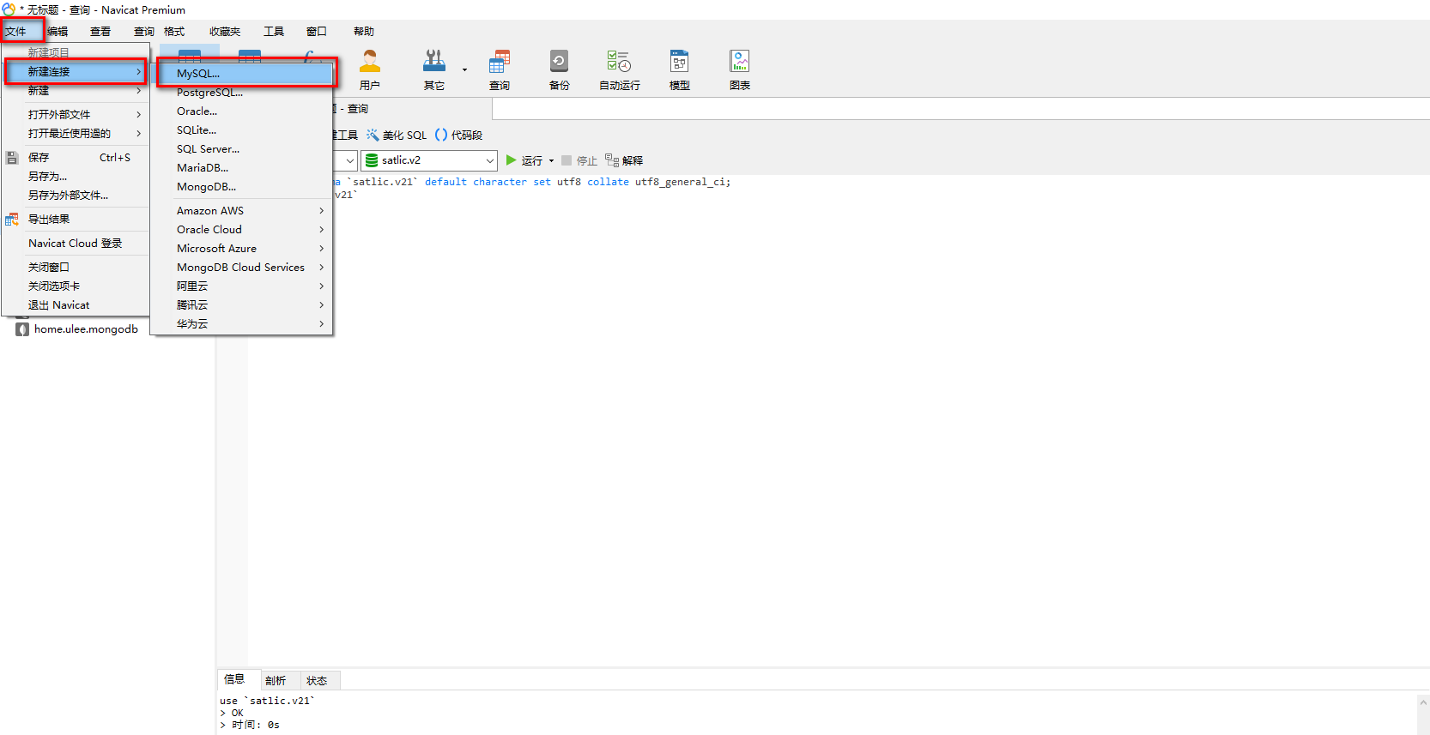Click the save disk icon beside 保存
Viewport: 1430px width, 735px height.
pos(12,158)
